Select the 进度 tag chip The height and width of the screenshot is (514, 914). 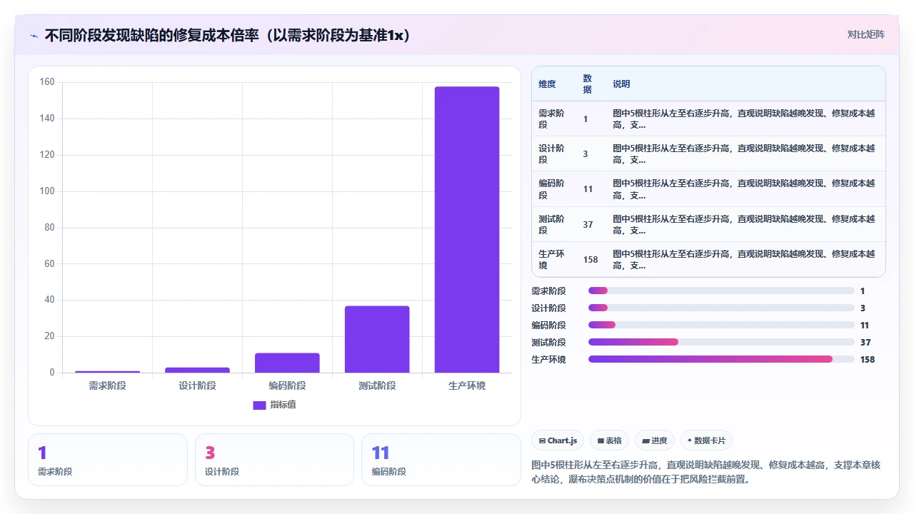pos(655,440)
